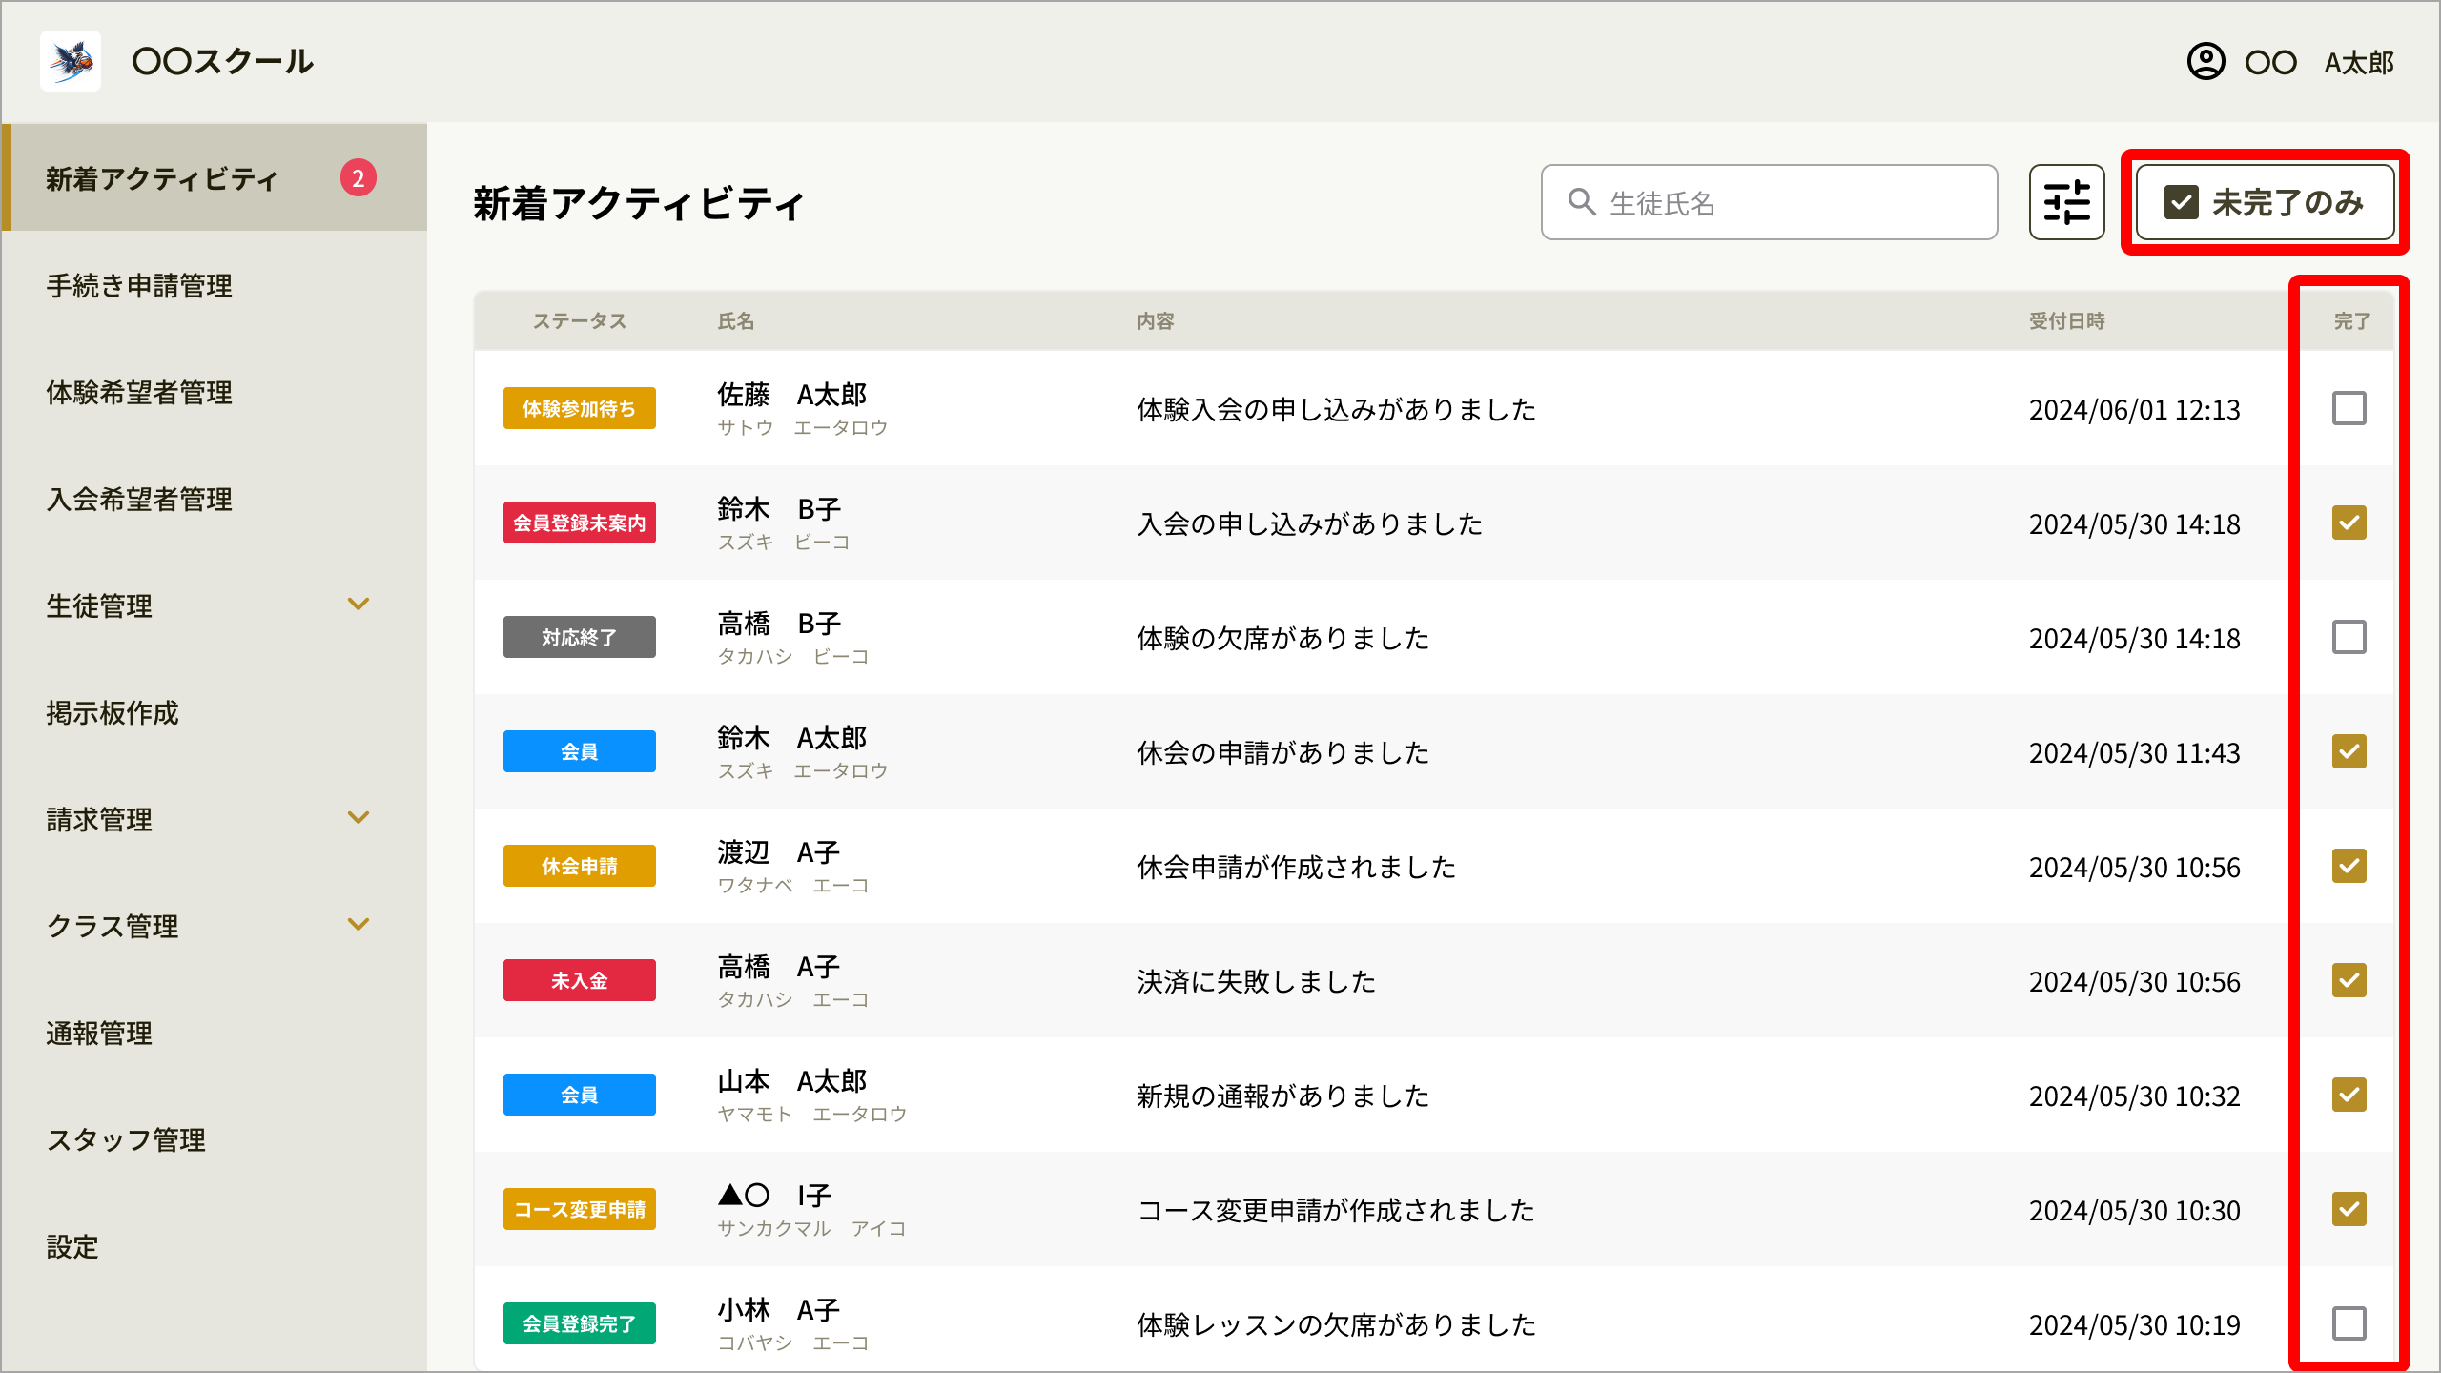
Task: Open 通報管理 in the sidebar
Action: 215,1033
